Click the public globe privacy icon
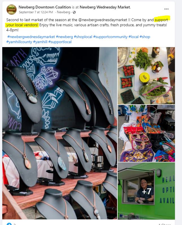Viewport: 182px width, 225px height. [74, 12]
